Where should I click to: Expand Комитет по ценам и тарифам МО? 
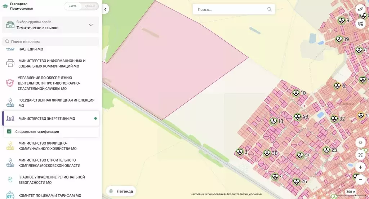[50, 195]
